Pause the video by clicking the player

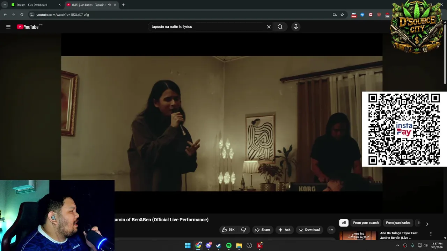point(222,123)
